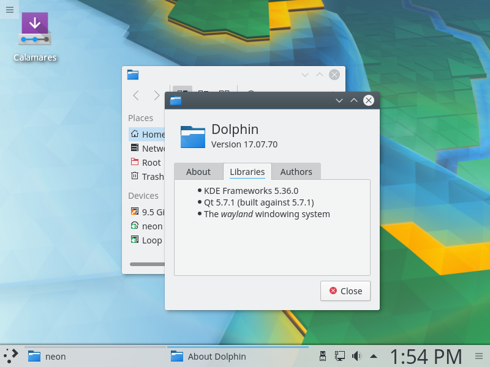This screenshot has width=490, height=367.
Task: Click the Dolphin back navigation arrow
Action: 136,95
